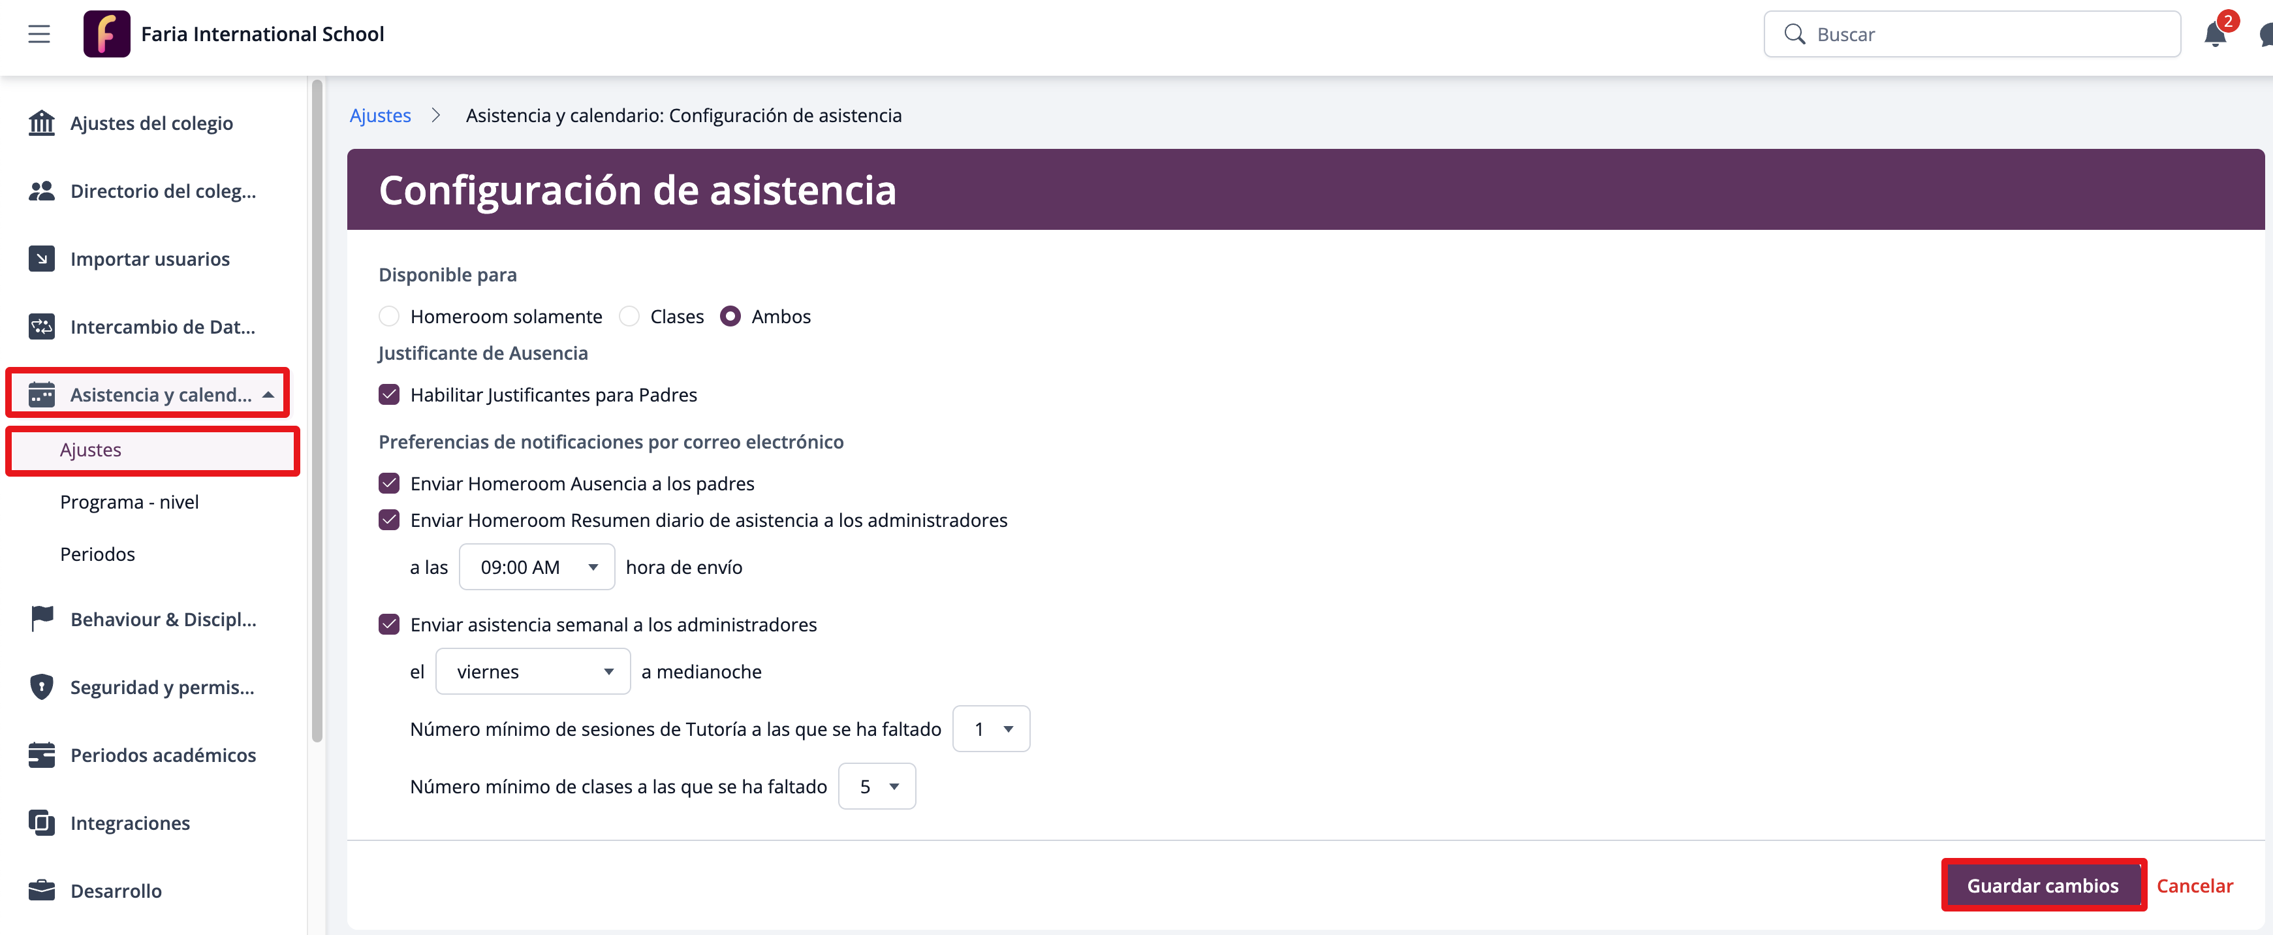Open the hamburger navigation menu
The image size is (2273, 935).
[39, 35]
